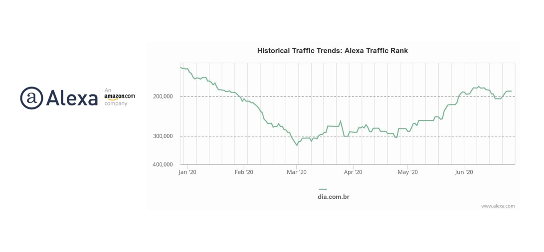Click the Historical Traffic Trends chart title
Image resolution: width=544 pixels, height=252 pixels.
coord(332,51)
